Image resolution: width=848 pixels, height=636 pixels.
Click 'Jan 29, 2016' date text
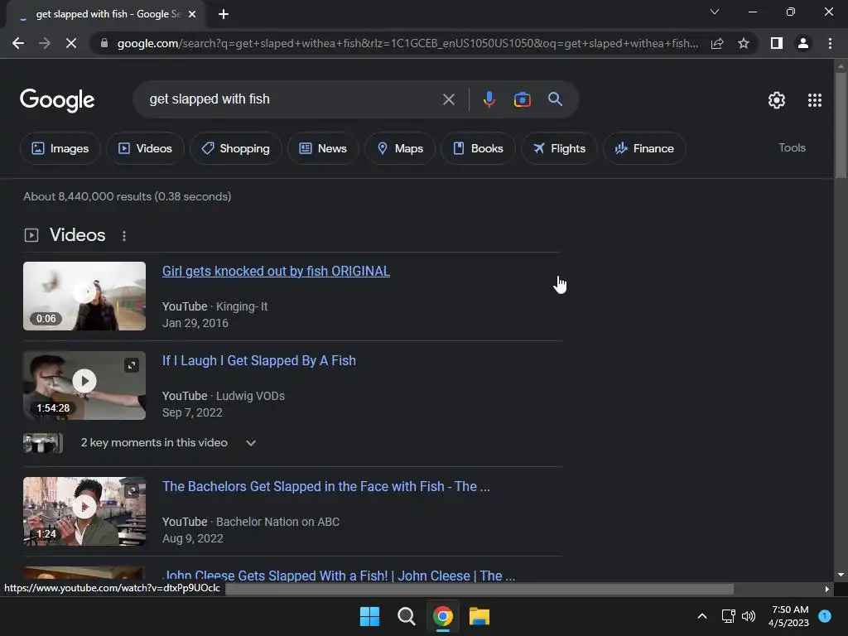tap(195, 323)
